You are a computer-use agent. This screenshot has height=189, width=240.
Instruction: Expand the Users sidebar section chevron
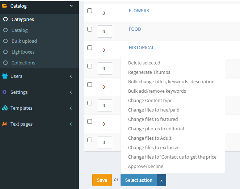[71, 76]
